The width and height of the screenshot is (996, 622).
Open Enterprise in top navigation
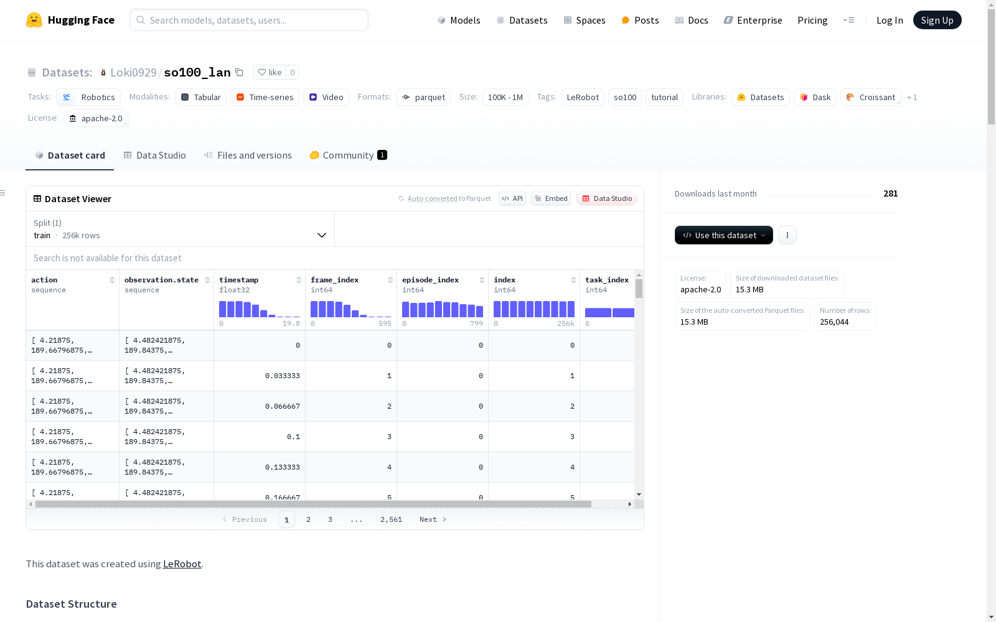coord(753,20)
